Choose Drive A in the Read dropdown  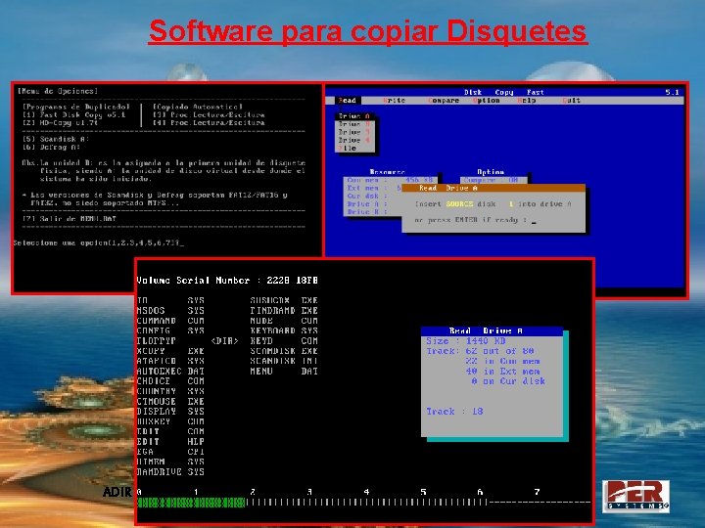point(353,116)
